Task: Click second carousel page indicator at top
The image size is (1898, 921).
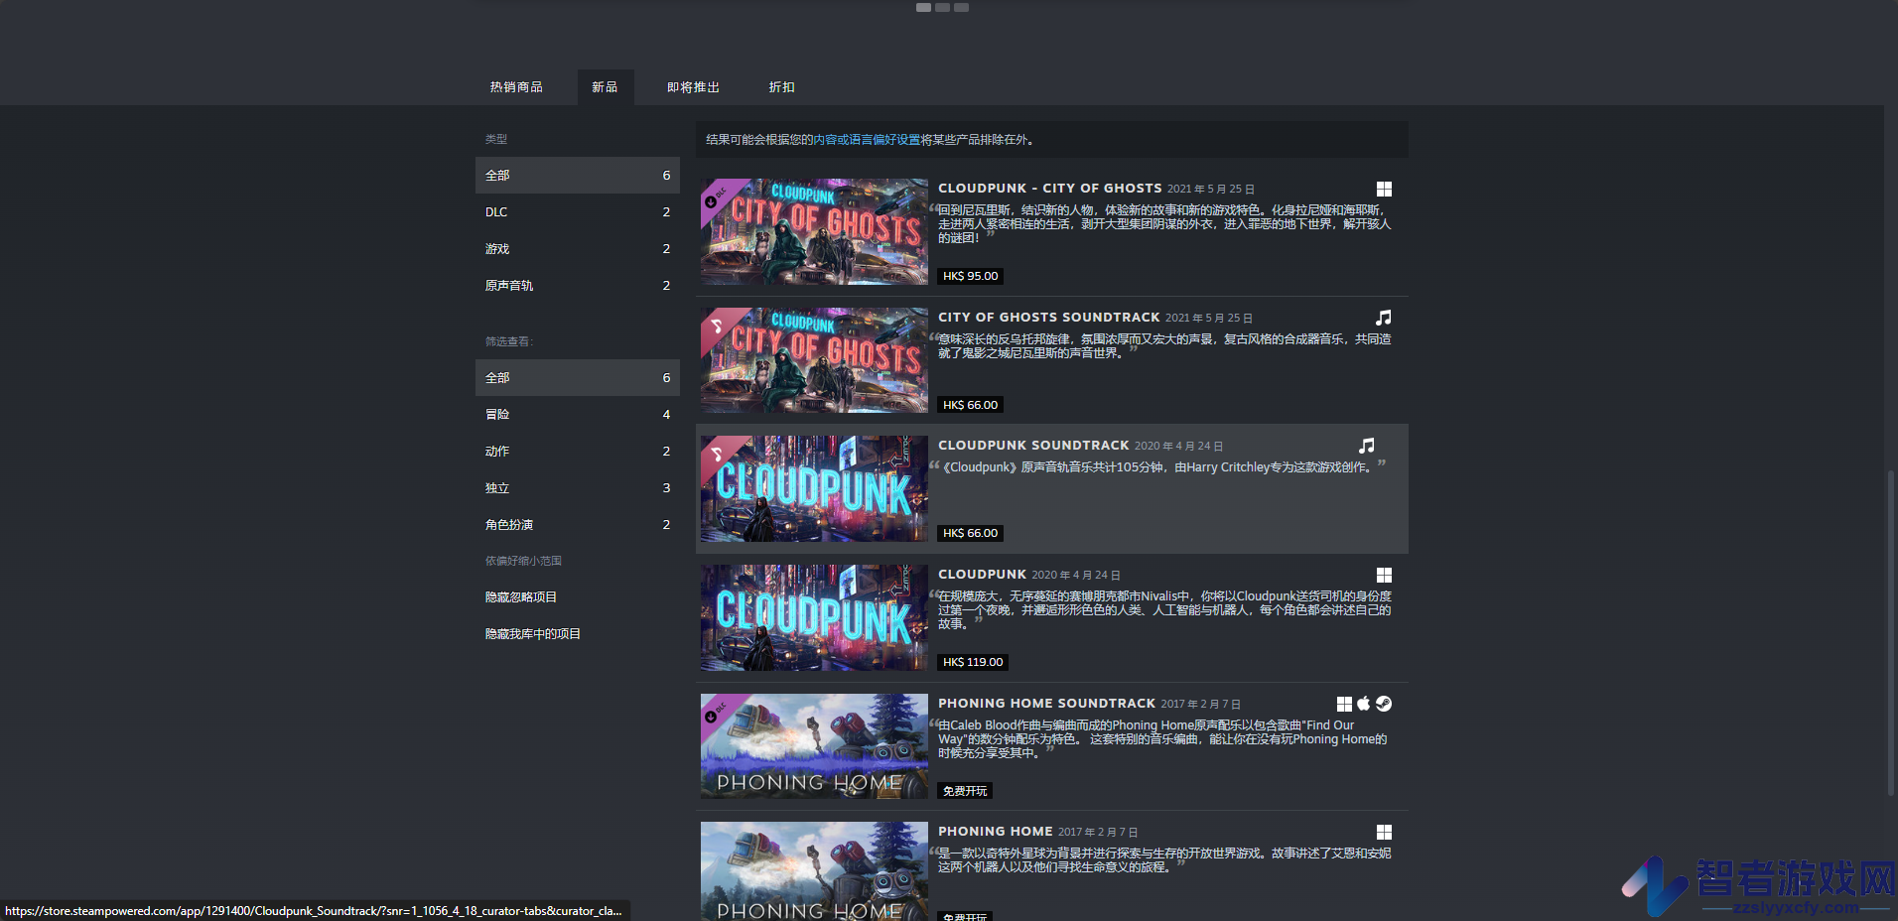Action: [943, 7]
